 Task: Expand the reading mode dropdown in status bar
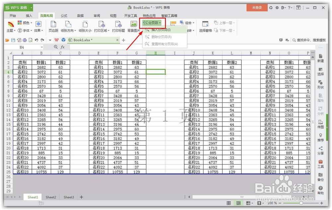[252, 203]
